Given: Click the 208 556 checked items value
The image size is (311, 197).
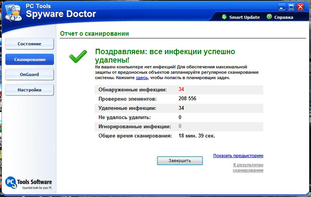Looking at the screenshot, I should click(x=187, y=98).
